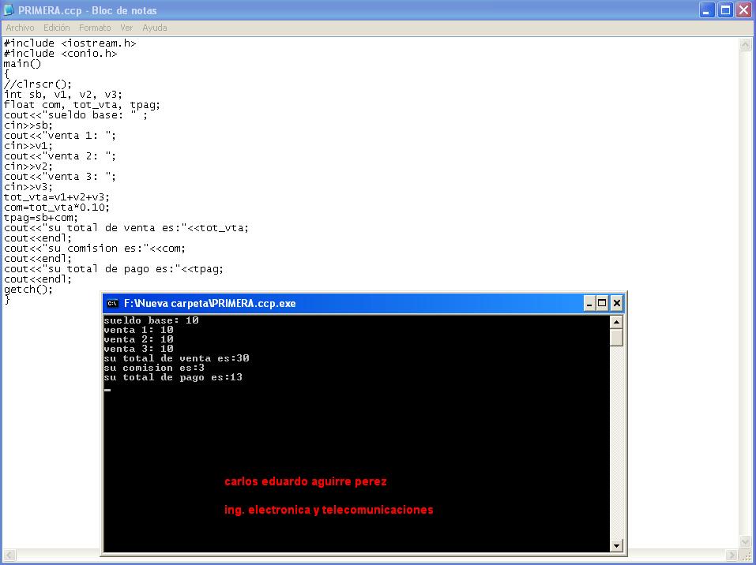Click the 'cin>>v1;' line
This screenshot has height=565, width=756.
[28, 145]
